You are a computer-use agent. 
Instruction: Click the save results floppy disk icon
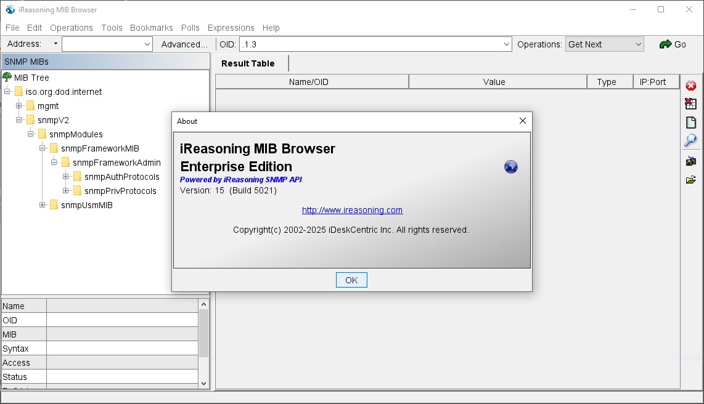[690, 161]
